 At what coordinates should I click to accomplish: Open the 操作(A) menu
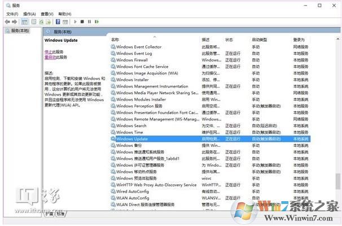(x=29, y=14)
